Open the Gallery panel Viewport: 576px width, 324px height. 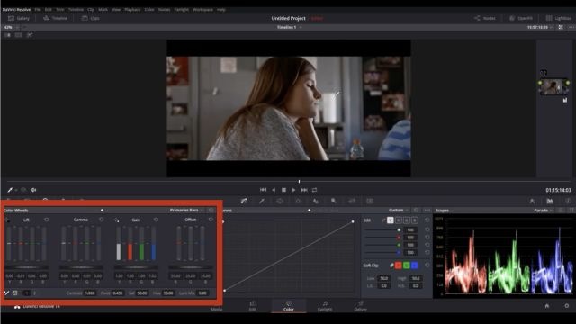tap(19, 18)
